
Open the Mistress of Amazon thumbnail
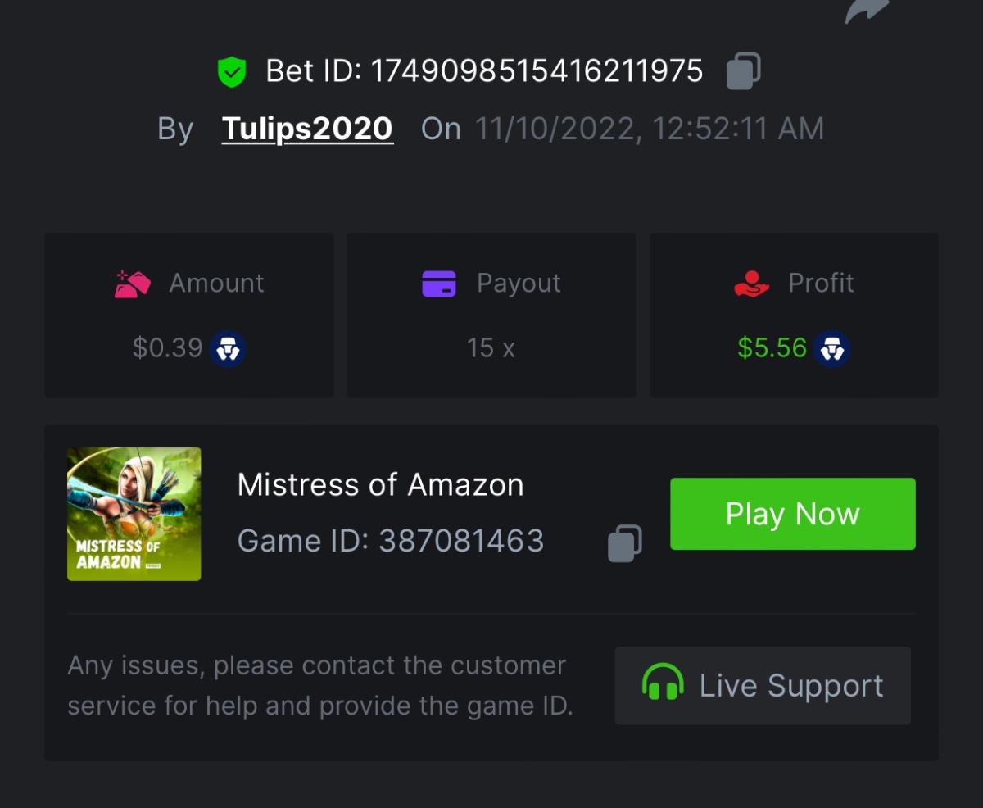[134, 514]
